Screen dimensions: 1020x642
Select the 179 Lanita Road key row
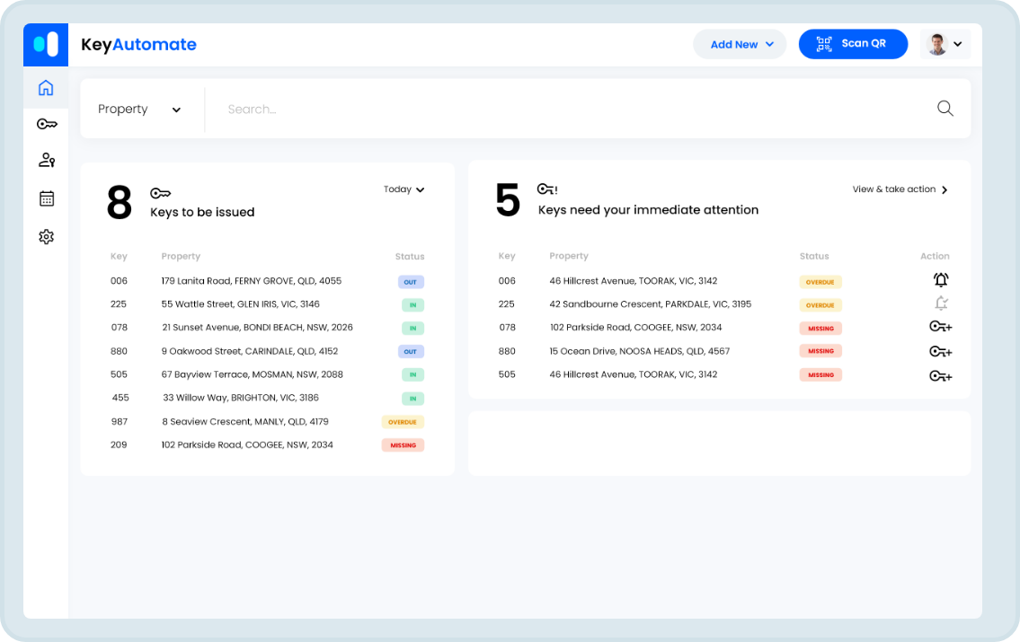click(252, 281)
